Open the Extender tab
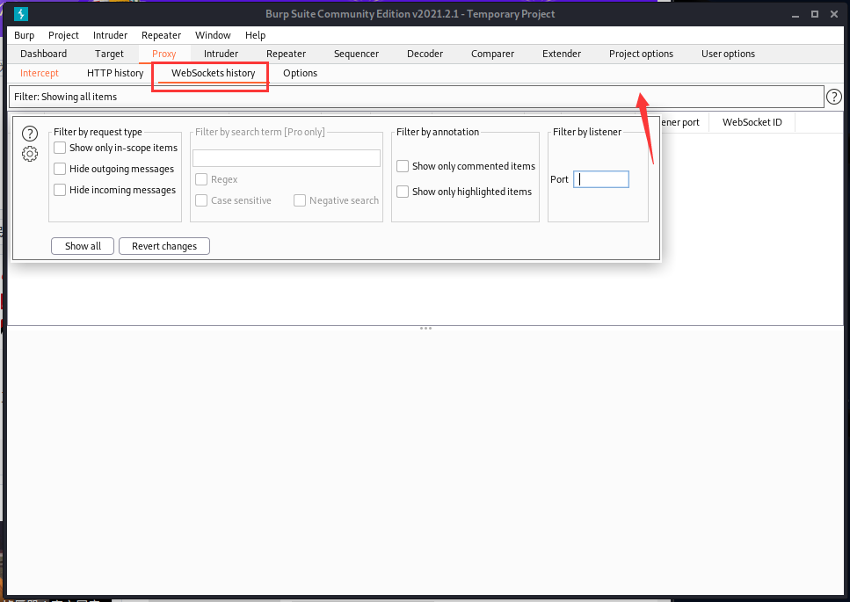Screen dimensions: 850x602 tap(561, 54)
